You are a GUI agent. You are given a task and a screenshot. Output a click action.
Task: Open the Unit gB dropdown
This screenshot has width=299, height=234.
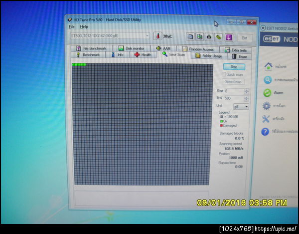coord(241,106)
